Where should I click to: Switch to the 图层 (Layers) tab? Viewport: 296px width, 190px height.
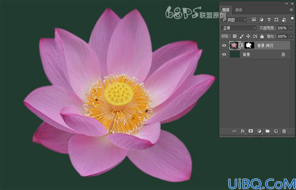pos(226,10)
